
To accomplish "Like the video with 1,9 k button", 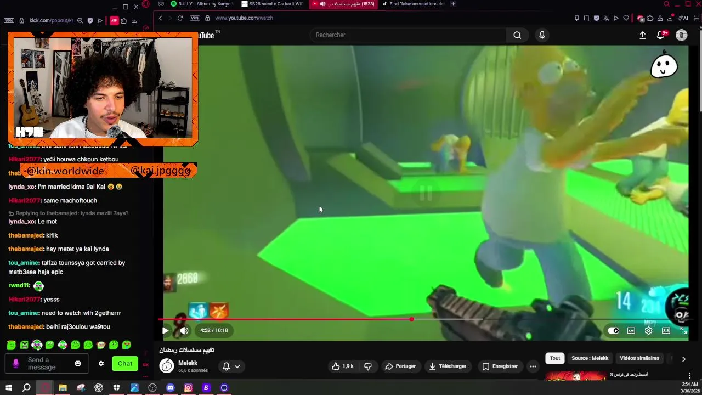I will (343, 366).
